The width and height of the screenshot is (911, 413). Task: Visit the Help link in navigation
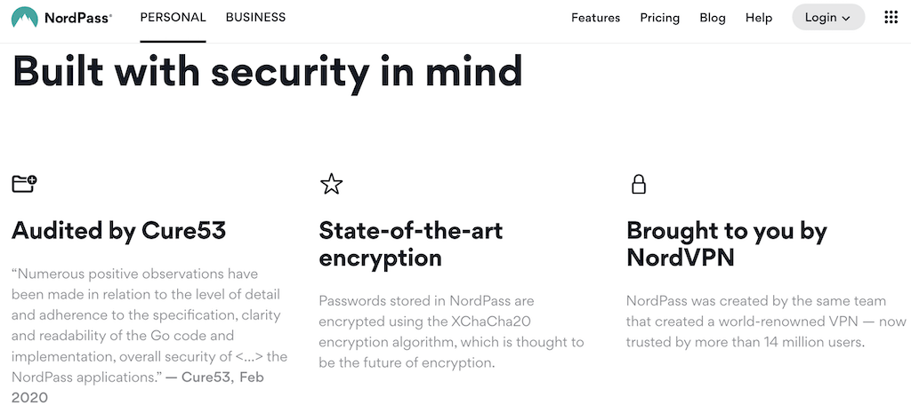[x=759, y=18]
